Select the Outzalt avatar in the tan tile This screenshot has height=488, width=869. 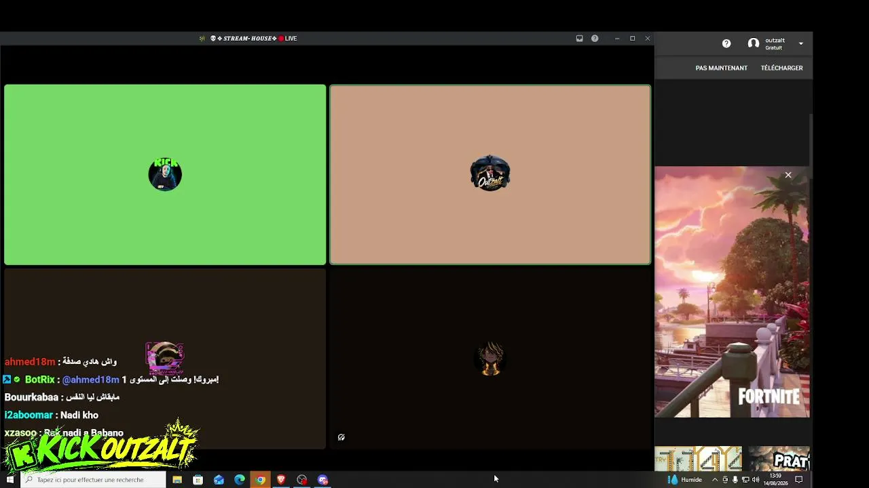tap(490, 174)
